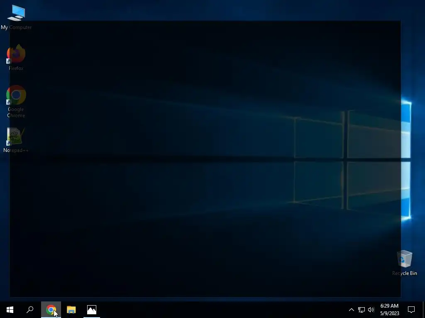Open the Windows Start menu

click(x=10, y=310)
